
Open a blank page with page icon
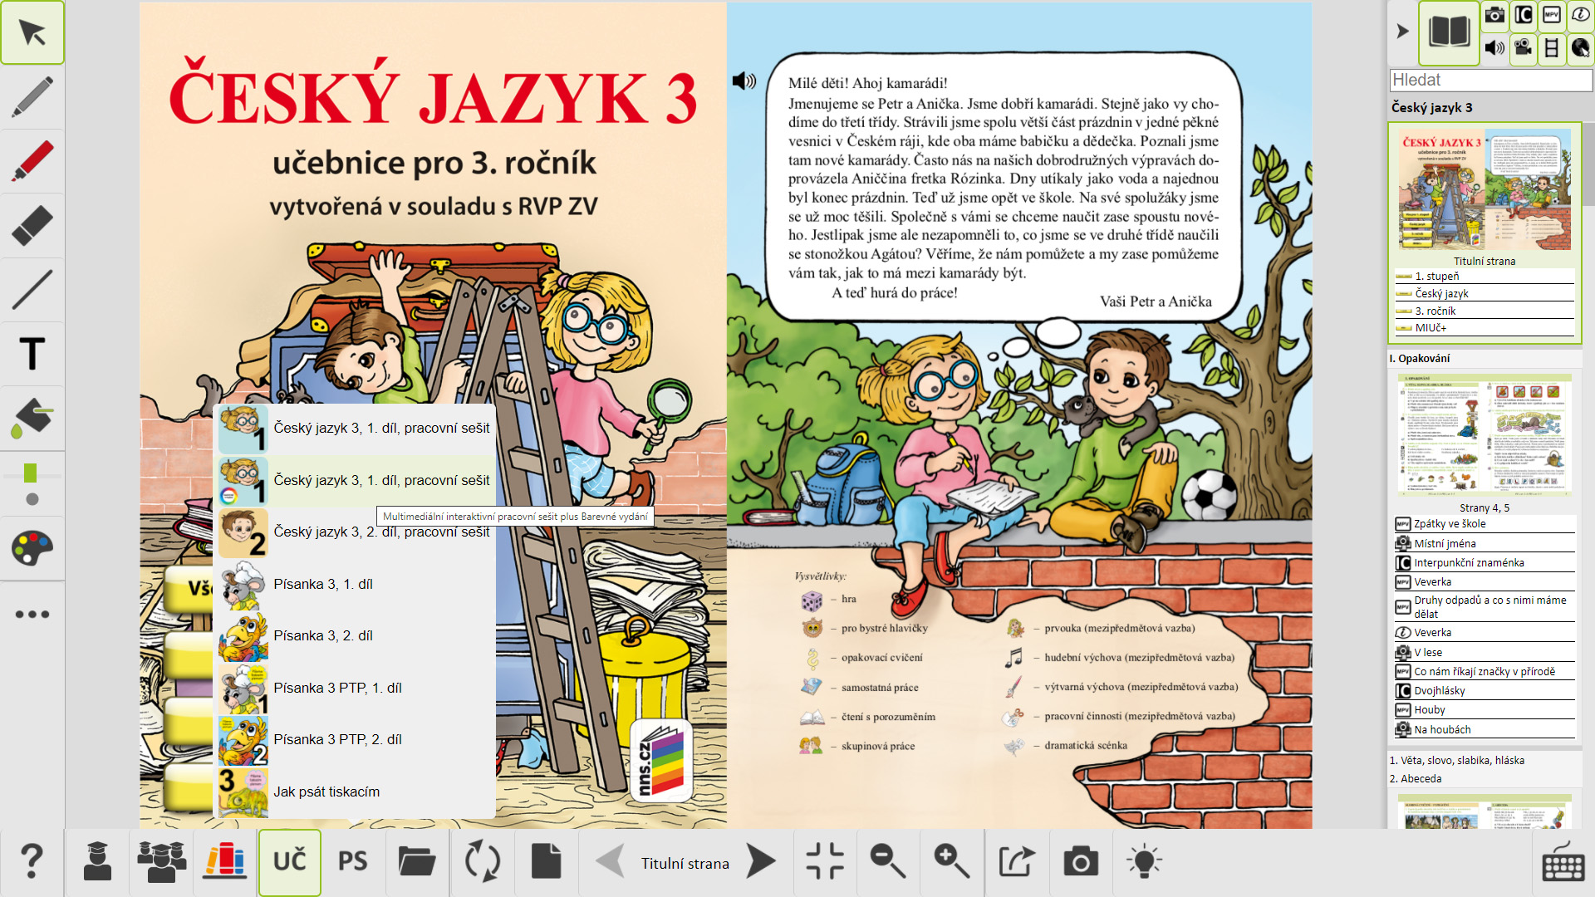point(546,862)
